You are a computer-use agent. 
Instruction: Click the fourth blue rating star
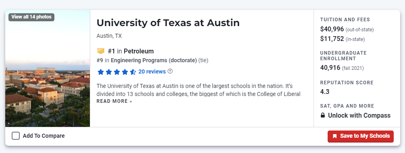[125, 72]
